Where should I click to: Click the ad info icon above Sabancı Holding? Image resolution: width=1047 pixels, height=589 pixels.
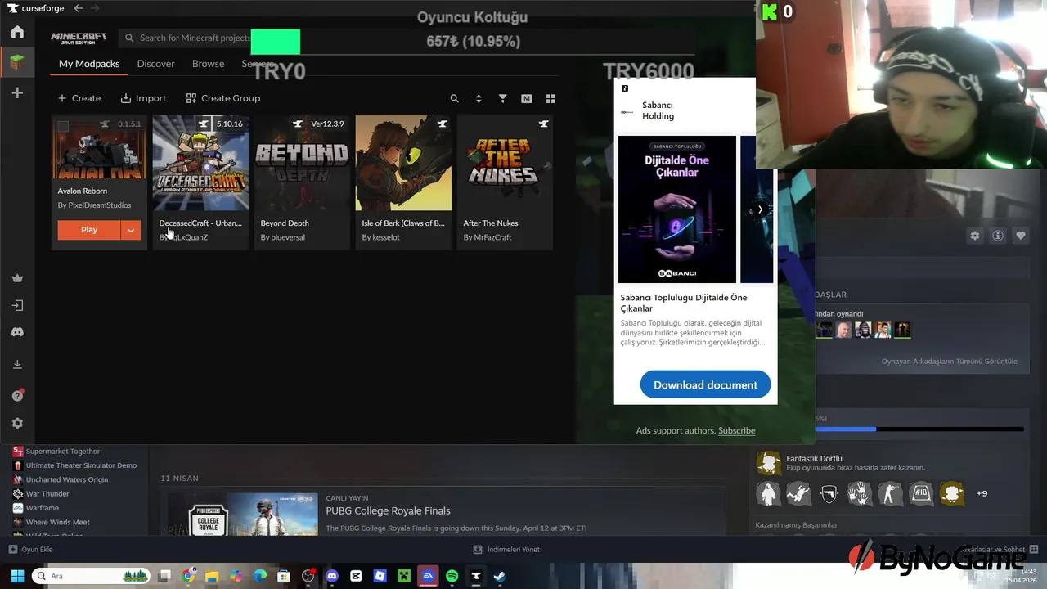point(625,88)
